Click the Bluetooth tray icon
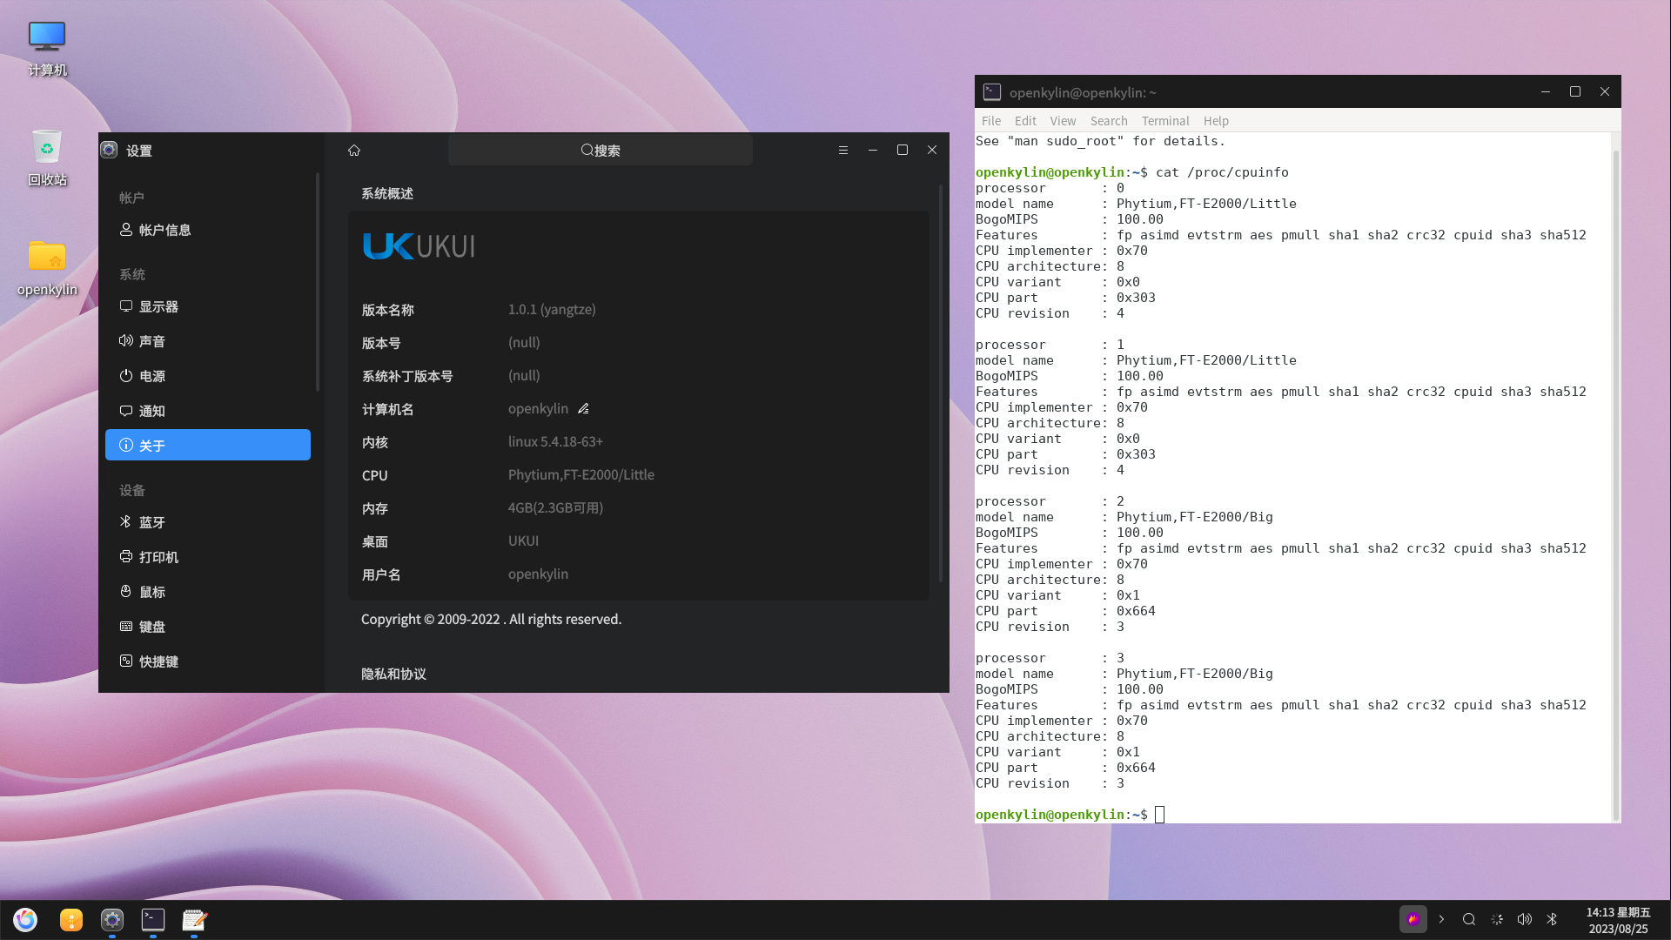The width and height of the screenshot is (1671, 940). [1552, 919]
